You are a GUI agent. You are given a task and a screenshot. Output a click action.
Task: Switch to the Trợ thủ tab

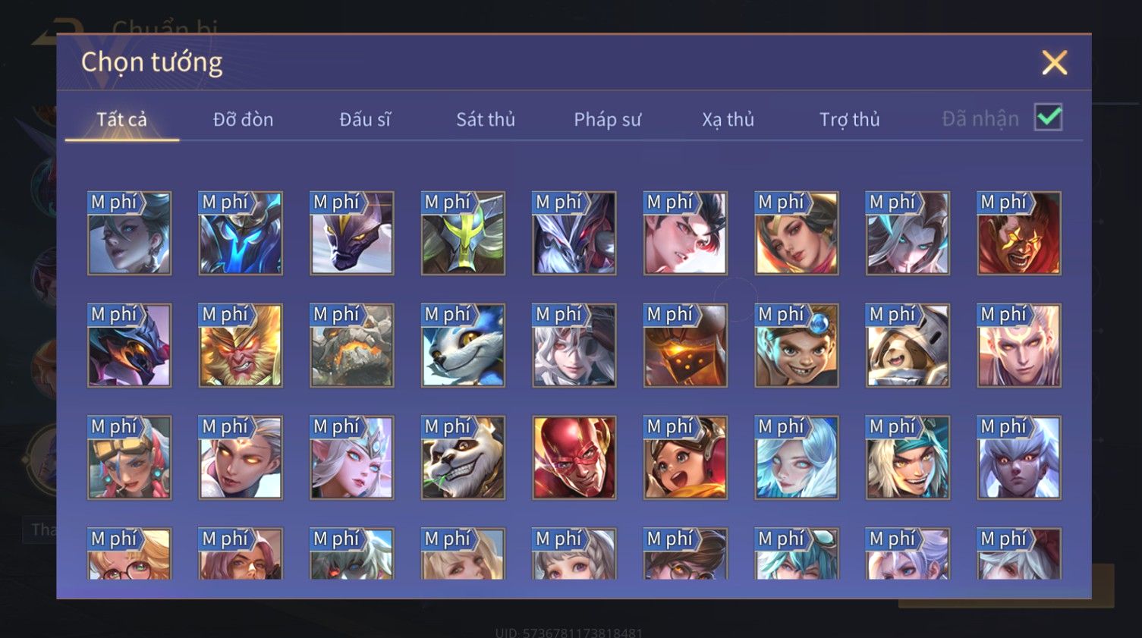850,119
